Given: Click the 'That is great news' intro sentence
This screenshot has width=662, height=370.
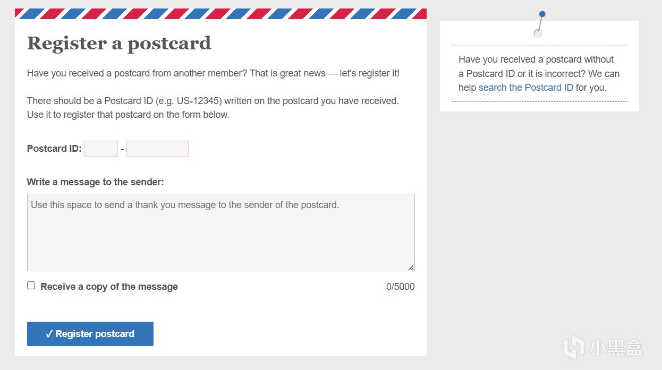Looking at the screenshot, I should (x=287, y=73).
